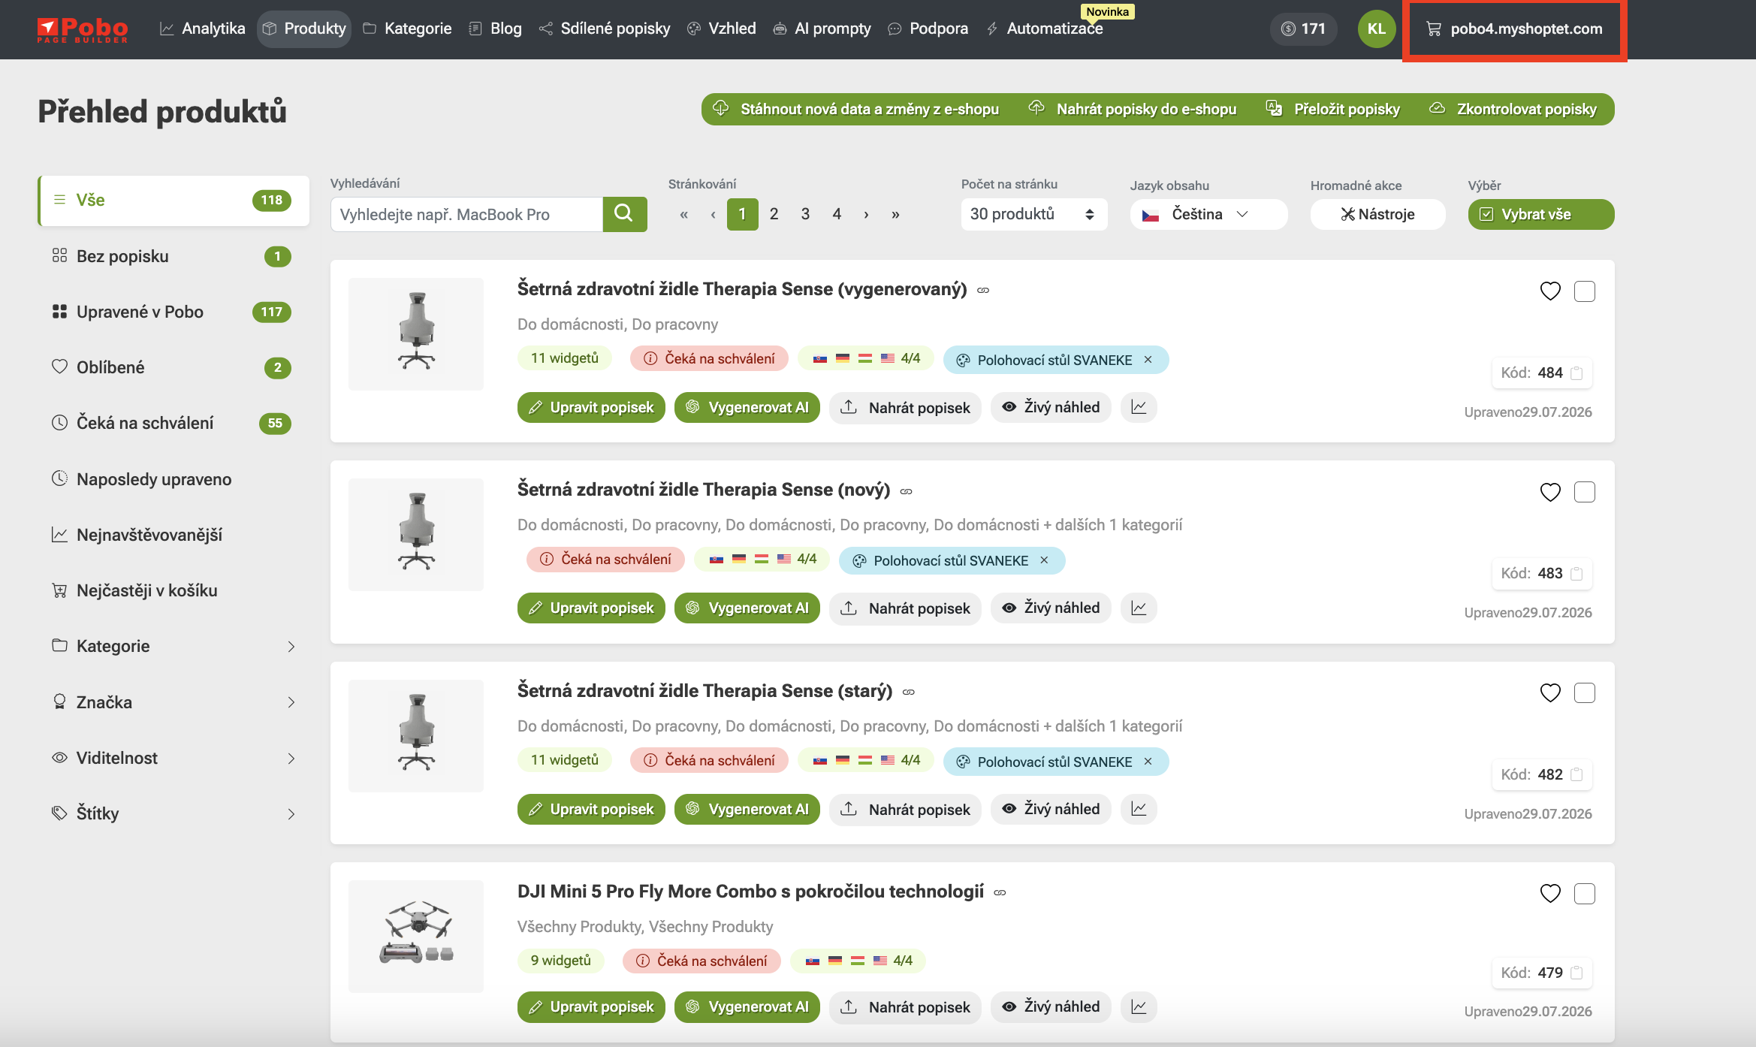
Task: Filter by Čeká na schválení in sidebar
Action: [173, 423]
